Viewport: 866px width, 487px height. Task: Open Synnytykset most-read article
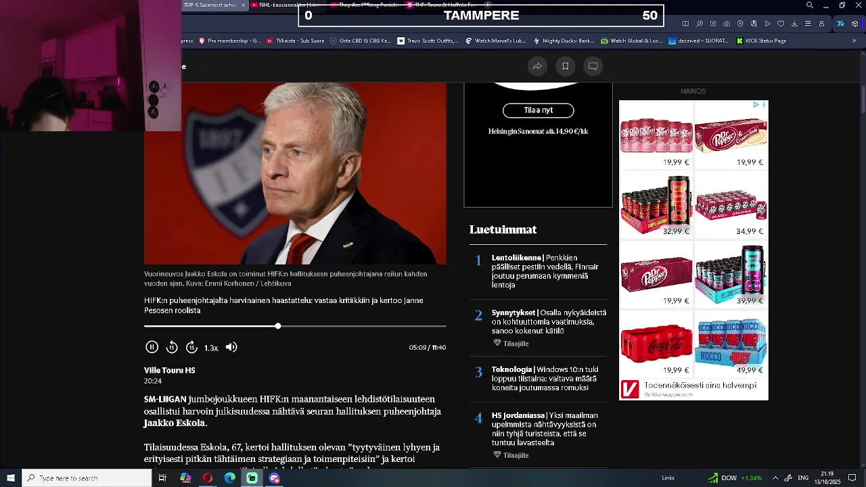click(x=549, y=322)
